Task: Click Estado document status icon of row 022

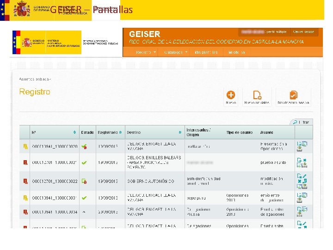Action: [84, 181]
